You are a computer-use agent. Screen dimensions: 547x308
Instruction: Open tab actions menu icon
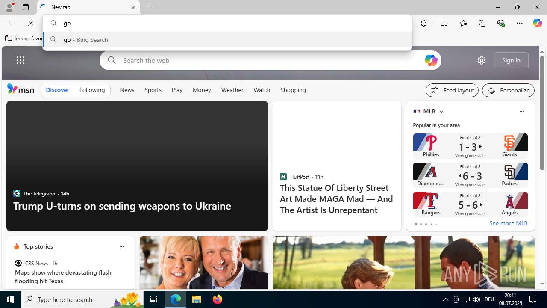[26, 7]
